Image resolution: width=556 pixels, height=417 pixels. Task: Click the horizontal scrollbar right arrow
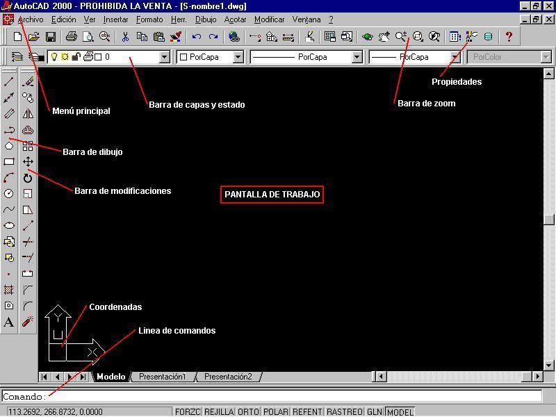tap(537, 376)
